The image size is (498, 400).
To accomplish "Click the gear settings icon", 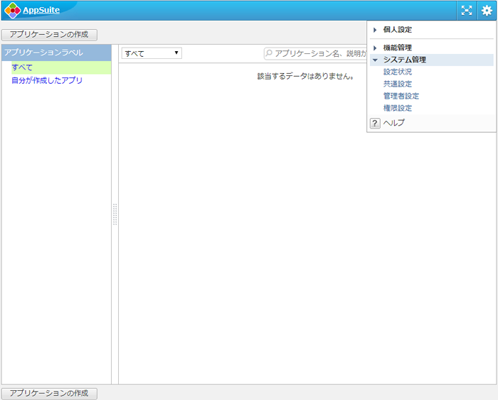I will click(487, 11).
